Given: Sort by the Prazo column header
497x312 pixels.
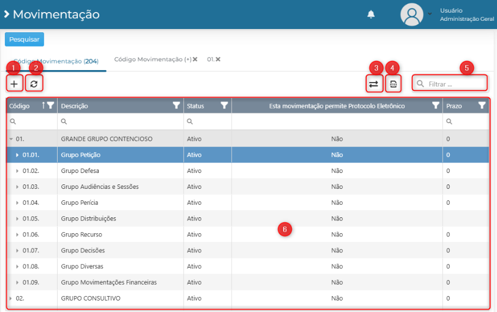Looking at the screenshot, I should click(454, 106).
